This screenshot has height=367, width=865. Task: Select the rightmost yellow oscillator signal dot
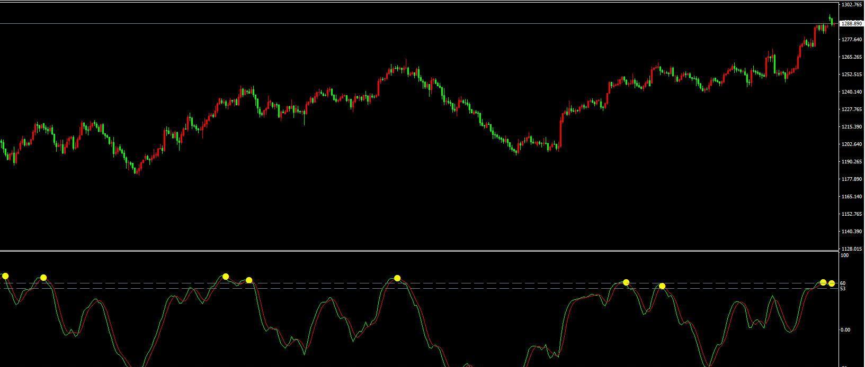point(832,283)
